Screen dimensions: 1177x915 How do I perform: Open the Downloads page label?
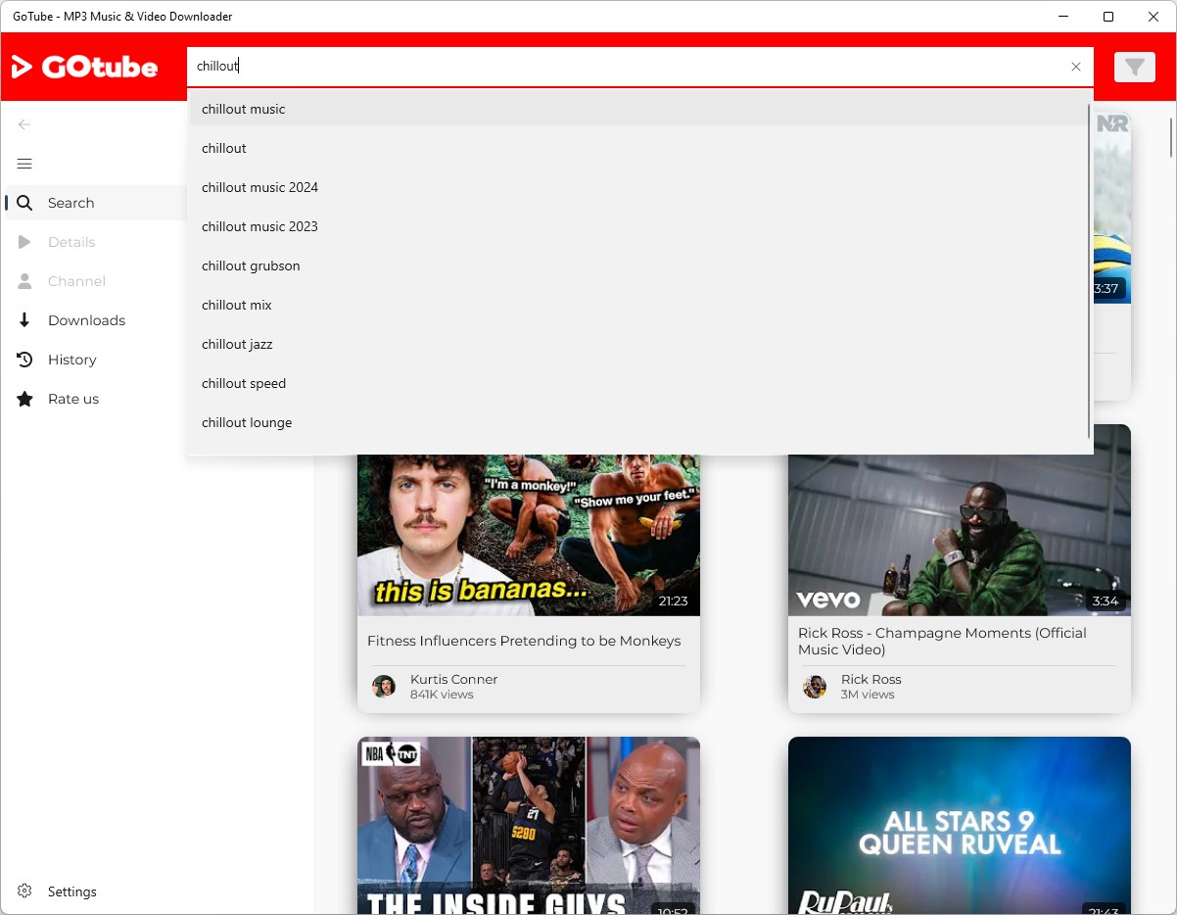tap(86, 320)
